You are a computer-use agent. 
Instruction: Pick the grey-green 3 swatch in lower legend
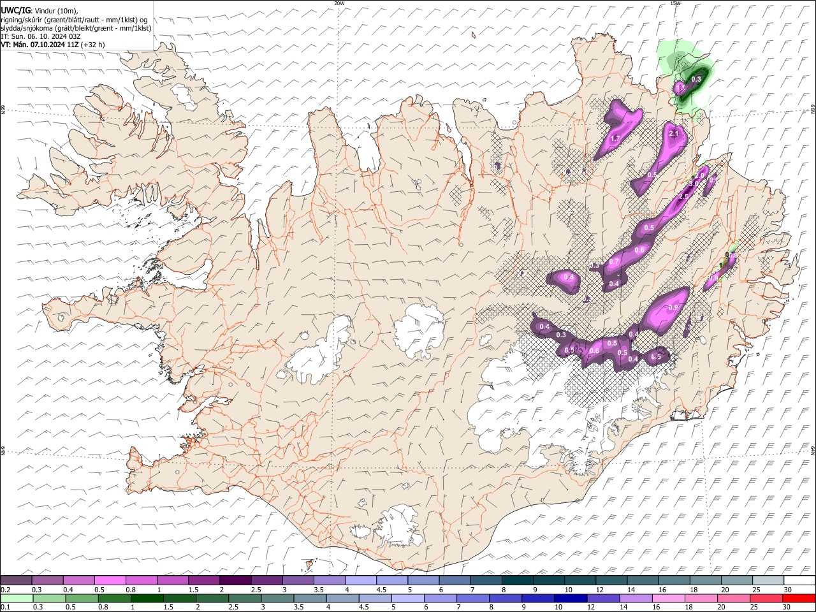277,598
